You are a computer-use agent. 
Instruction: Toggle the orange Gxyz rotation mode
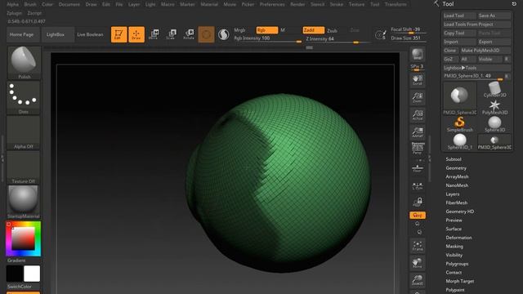coord(418,216)
